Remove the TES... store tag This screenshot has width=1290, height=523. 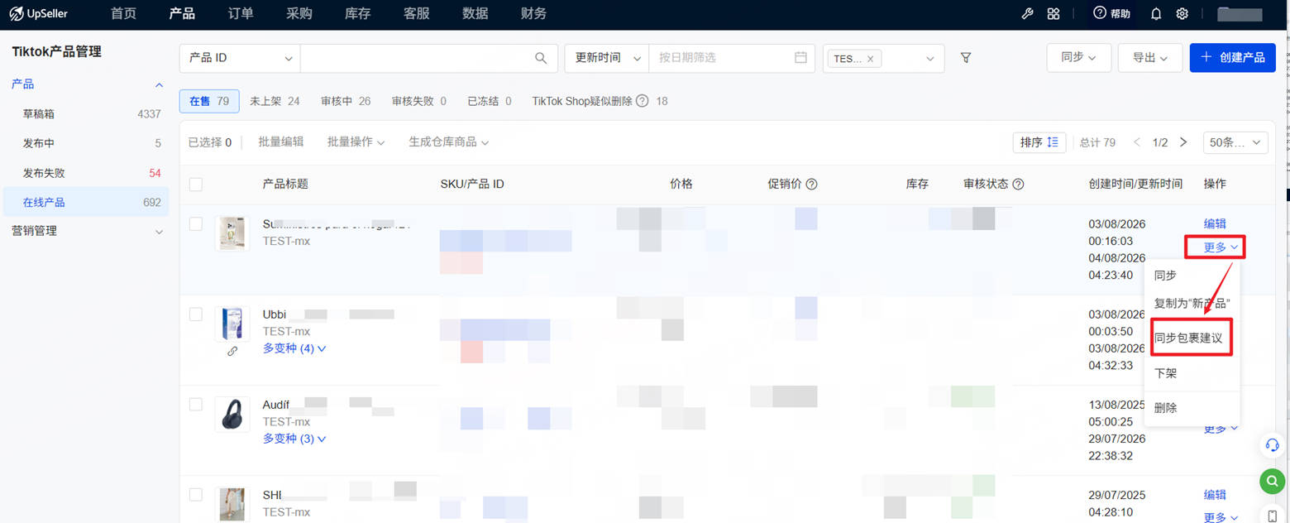click(x=870, y=59)
